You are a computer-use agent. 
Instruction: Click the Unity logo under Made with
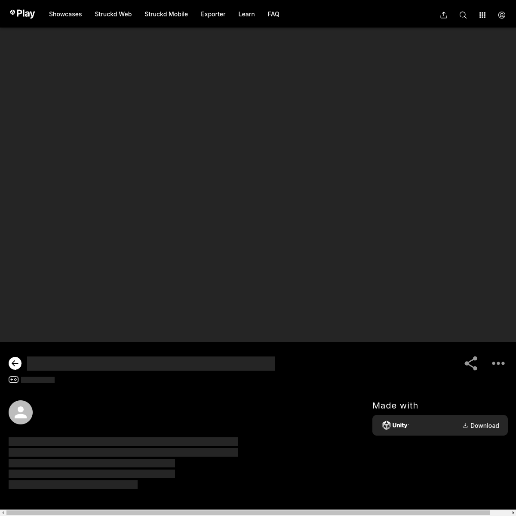point(395,425)
